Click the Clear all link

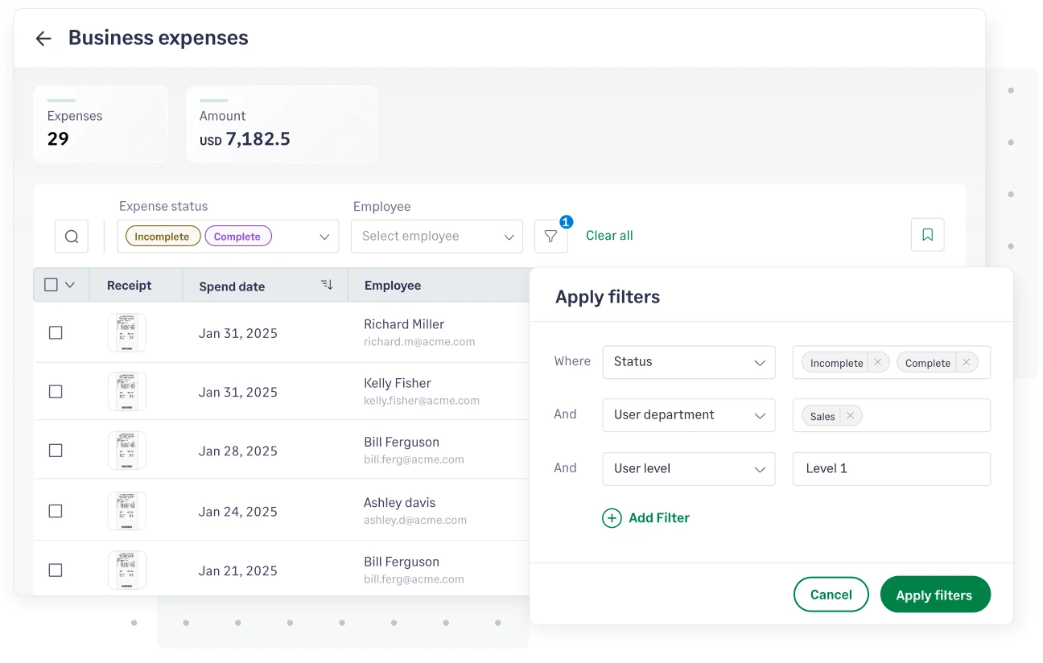(609, 235)
